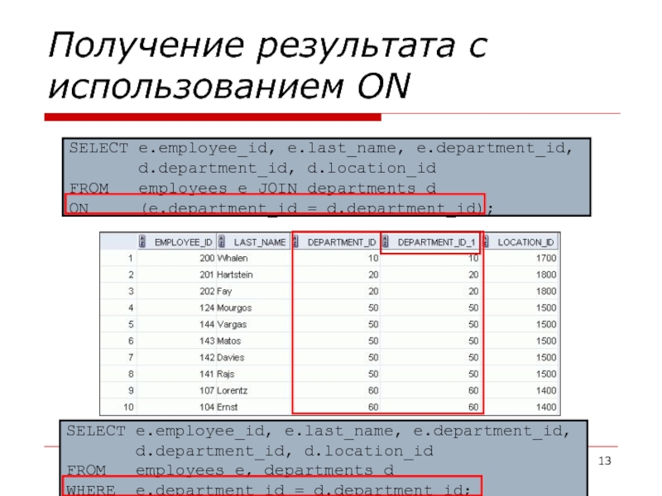Click sort icon in LOCATION_ID column header

coord(486,241)
